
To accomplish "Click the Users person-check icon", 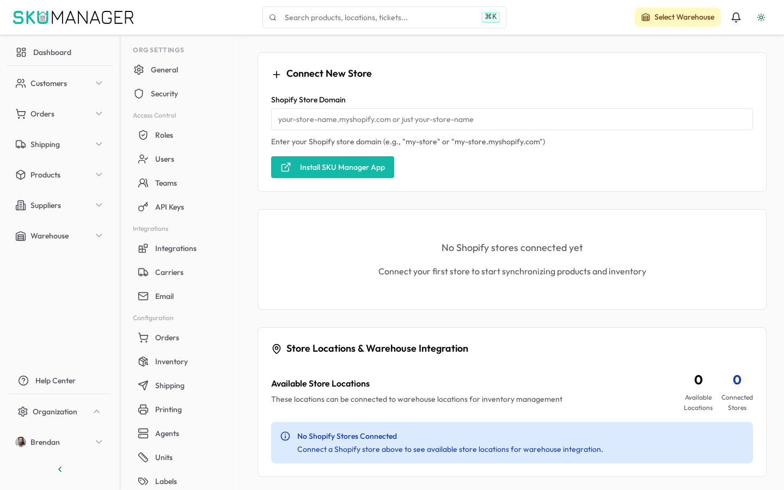I will point(143,159).
